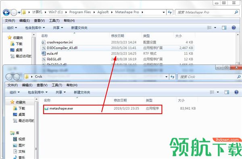Screen dimensions: 242x159
Task: Click change view icon in Crck window
Action: 212,92
